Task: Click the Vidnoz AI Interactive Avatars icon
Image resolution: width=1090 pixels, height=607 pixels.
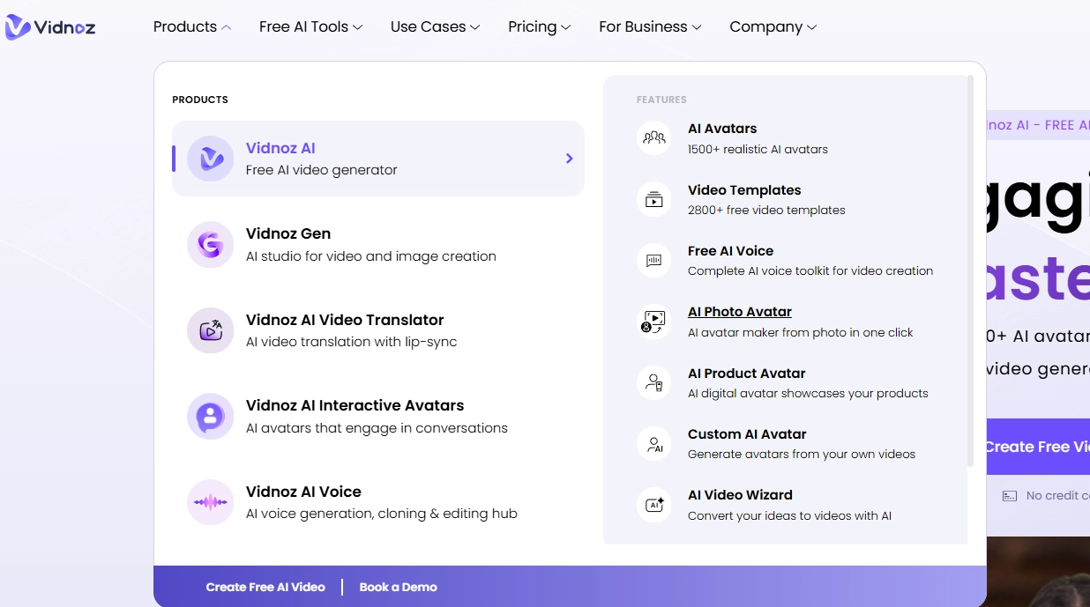Action: coord(210,416)
